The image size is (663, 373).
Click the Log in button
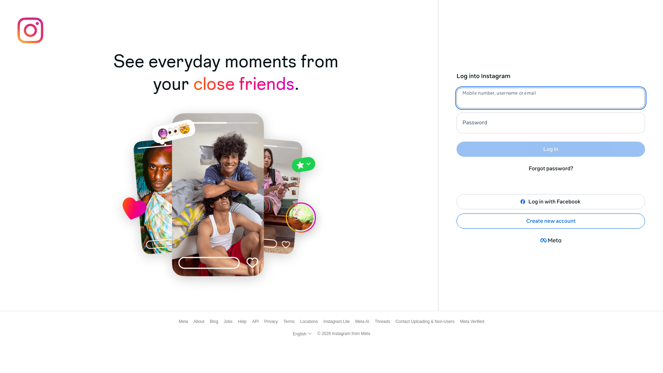point(551,149)
